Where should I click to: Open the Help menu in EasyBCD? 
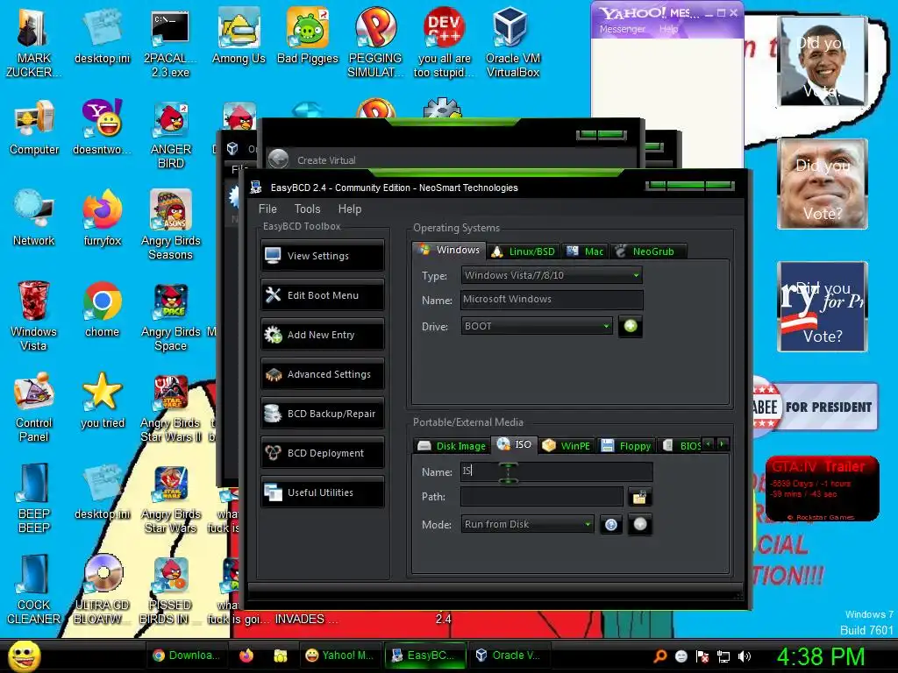point(349,209)
